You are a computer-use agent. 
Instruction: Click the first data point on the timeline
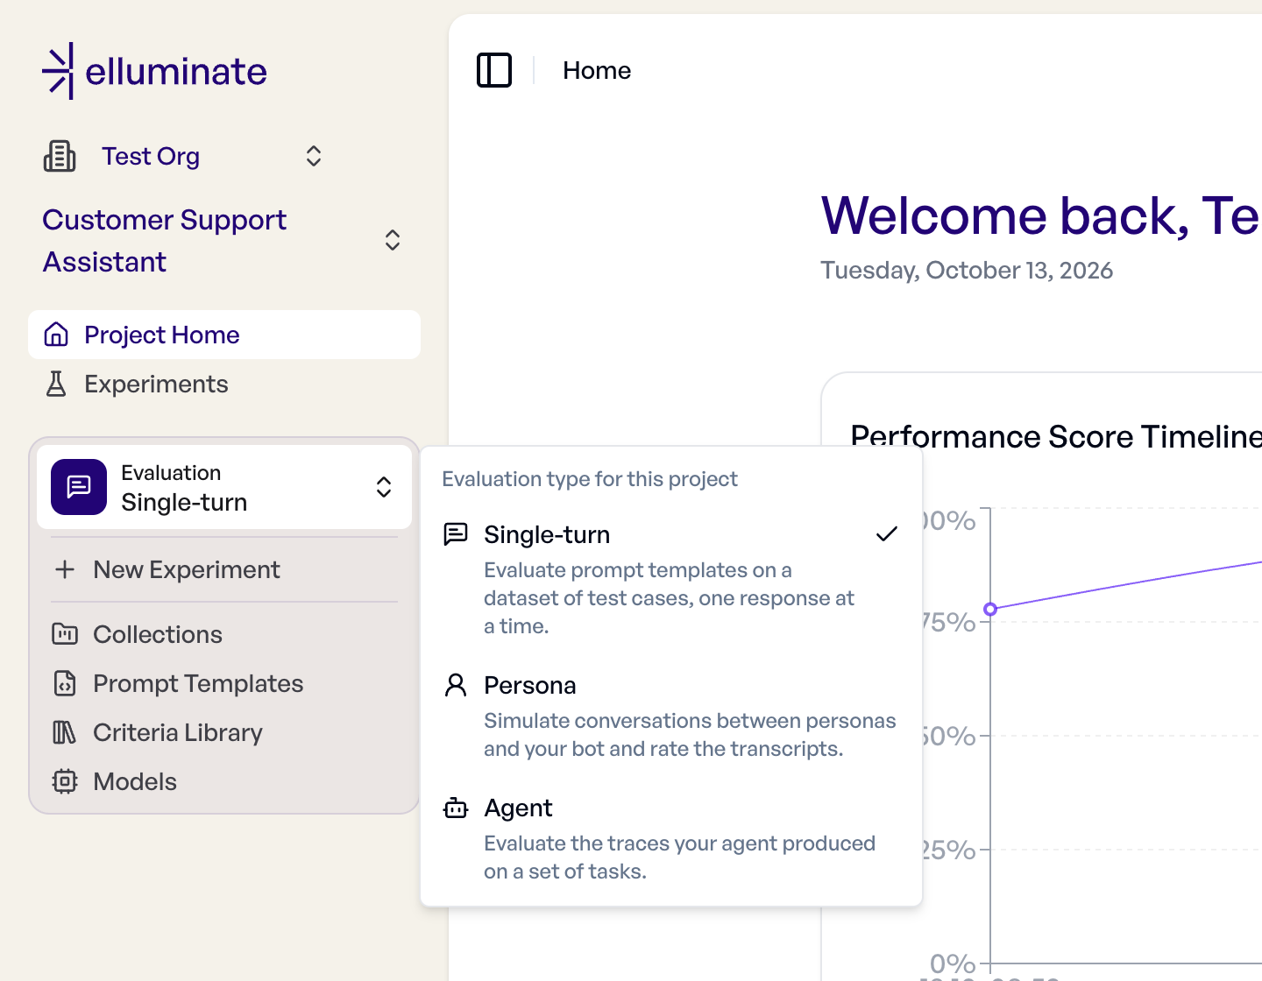point(990,609)
